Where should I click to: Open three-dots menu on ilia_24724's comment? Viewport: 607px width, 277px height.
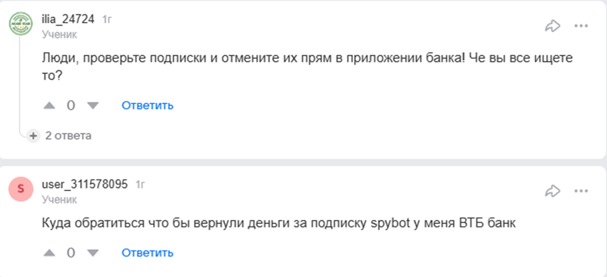point(581,26)
